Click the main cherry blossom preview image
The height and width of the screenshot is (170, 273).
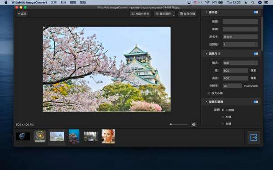point(107,69)
